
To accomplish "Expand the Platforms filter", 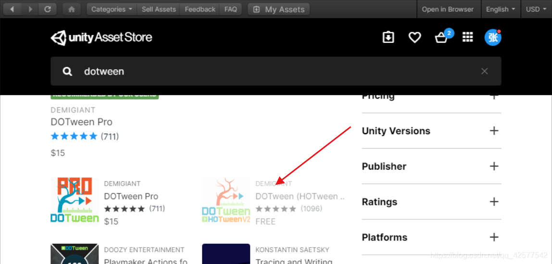I will coord(431,237).
